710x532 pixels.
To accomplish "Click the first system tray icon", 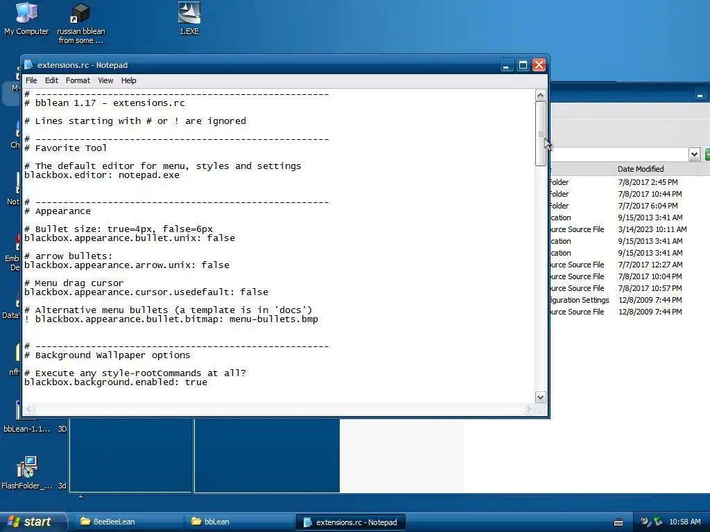I will click(x=646, y=522).
